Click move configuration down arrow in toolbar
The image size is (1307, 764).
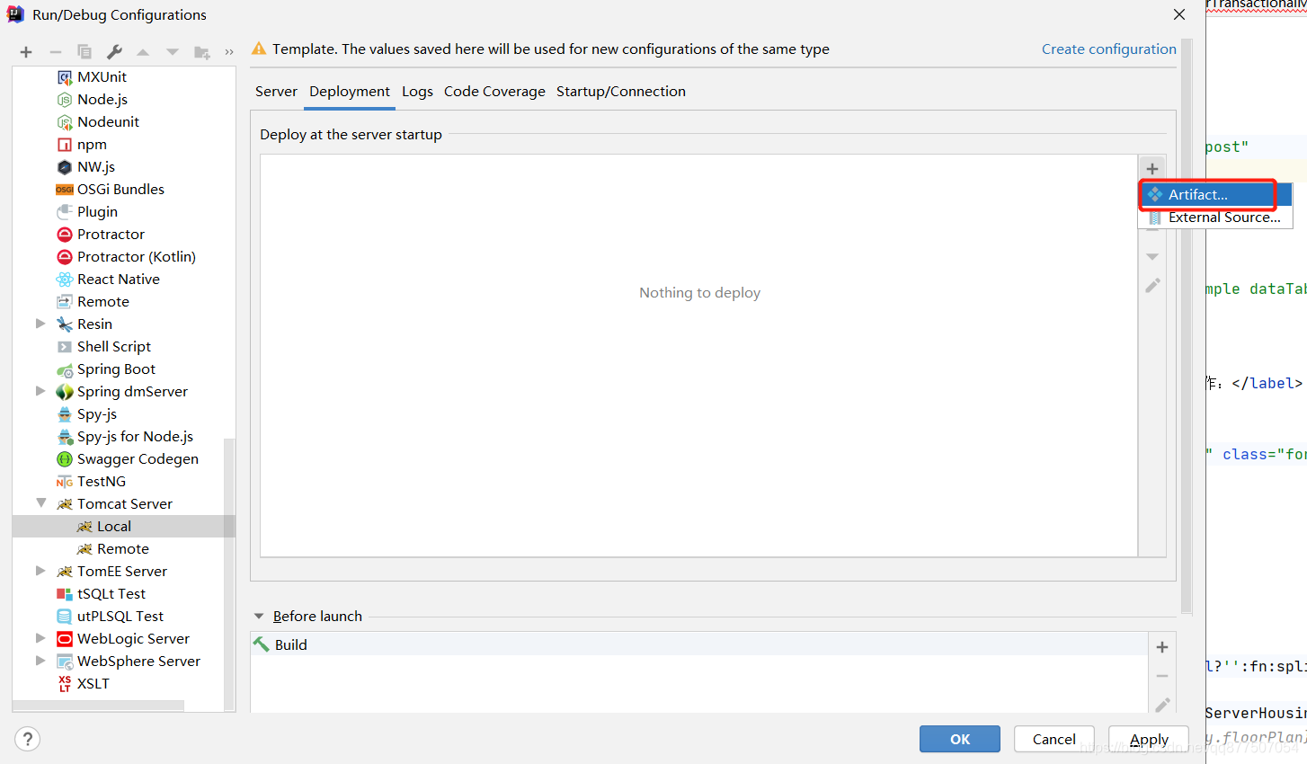(173, 52)
